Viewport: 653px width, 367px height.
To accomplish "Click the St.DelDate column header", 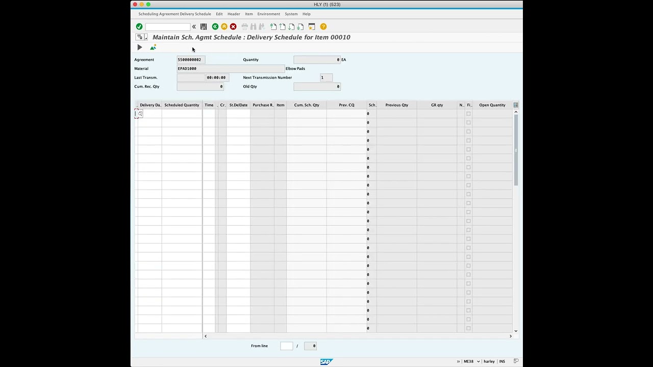I will (238, 105).
